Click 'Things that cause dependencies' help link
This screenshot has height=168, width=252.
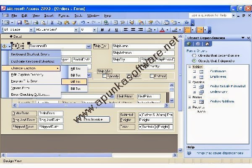tap(220, 153)
